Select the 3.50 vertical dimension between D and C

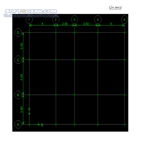22,46
